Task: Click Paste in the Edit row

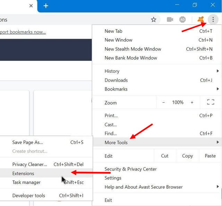Action: click(x=210, y=156)
